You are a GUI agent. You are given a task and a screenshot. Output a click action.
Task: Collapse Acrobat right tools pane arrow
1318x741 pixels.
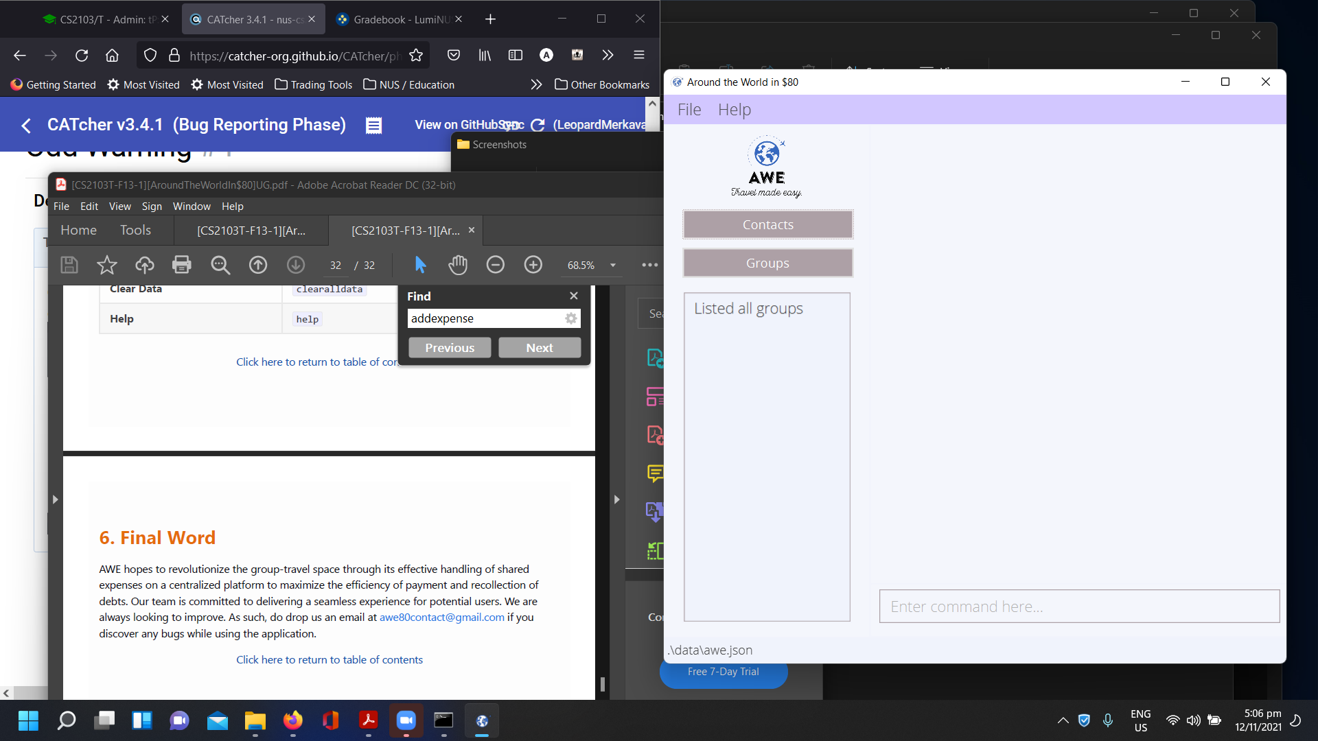[x=616, y=499]
